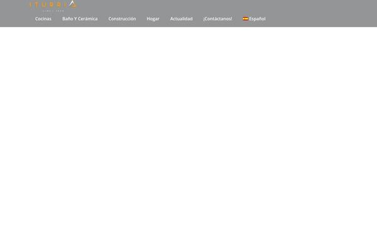Open Baño Y Cerámica section
This screenshot has width=377, height=251.
click(80, 19)
